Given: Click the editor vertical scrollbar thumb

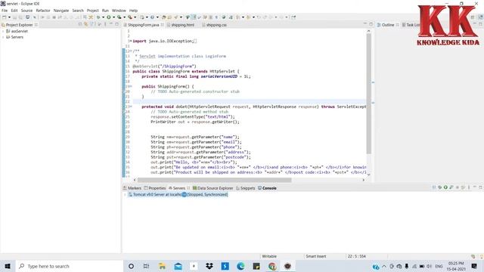Looking at the screenshot, I should [x=368, y=94].
